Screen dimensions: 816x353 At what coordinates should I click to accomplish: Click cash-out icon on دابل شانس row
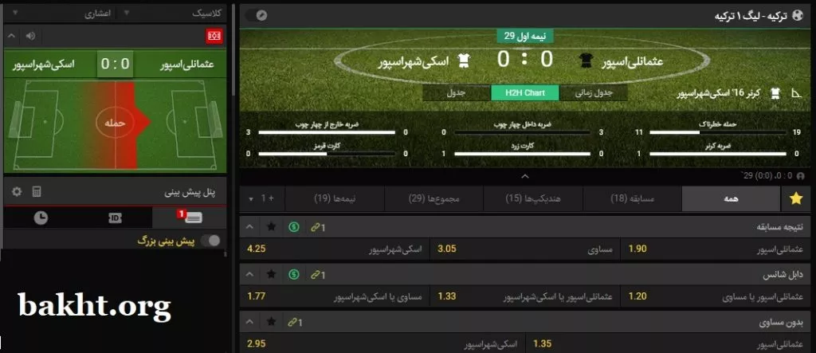(x=294, y=274)
